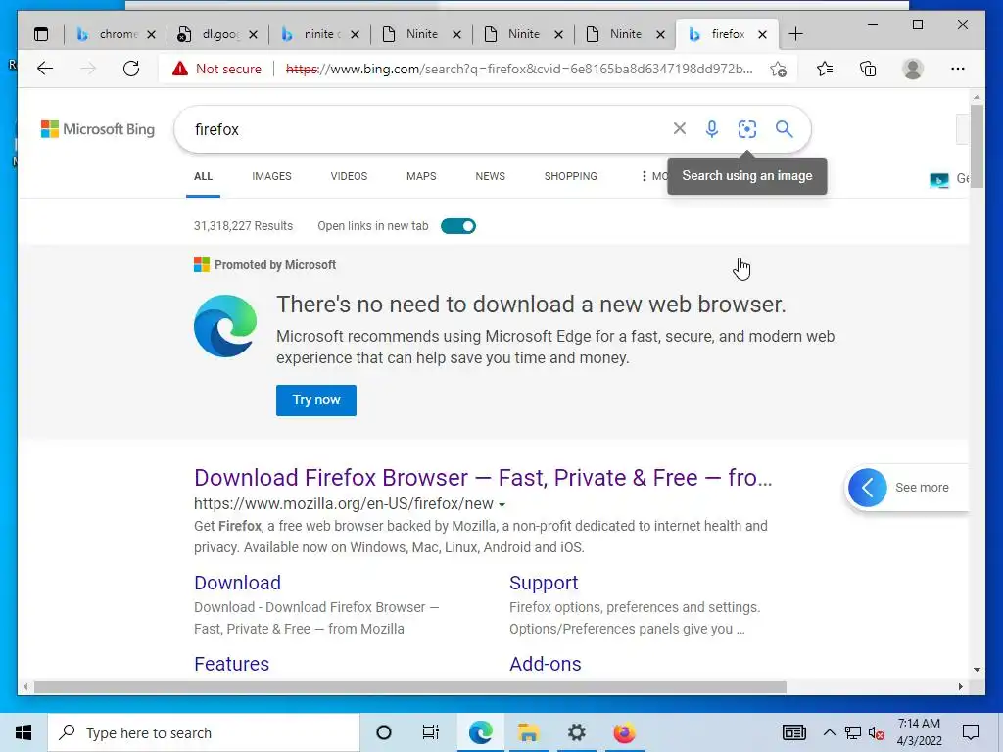Click the browser Back arrow

(45, 69)
